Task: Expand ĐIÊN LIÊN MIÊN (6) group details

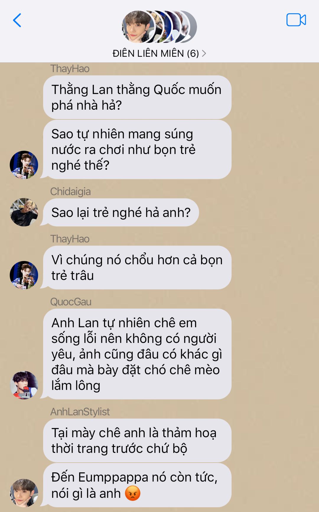Action: point(159,54)
